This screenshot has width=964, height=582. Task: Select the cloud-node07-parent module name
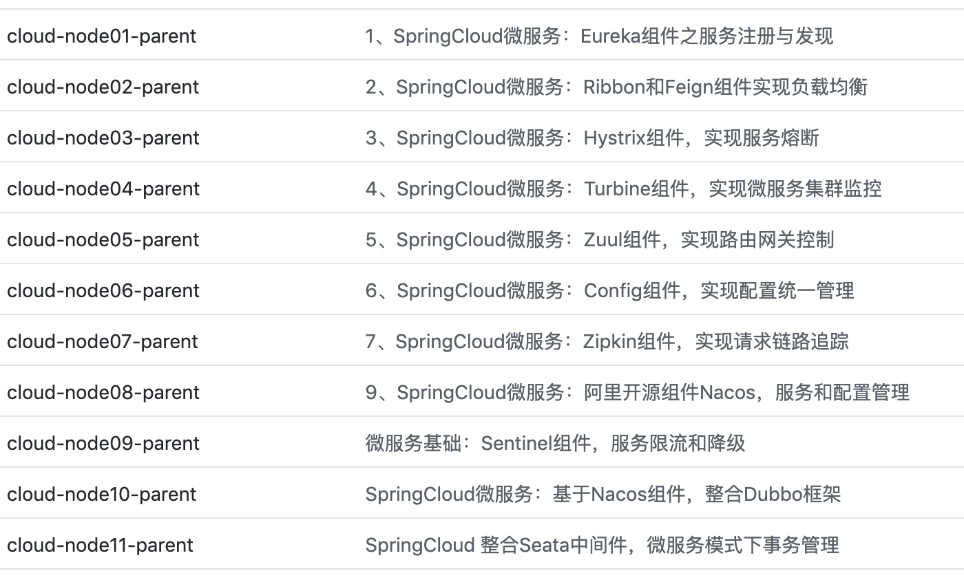tap(103, 341)
